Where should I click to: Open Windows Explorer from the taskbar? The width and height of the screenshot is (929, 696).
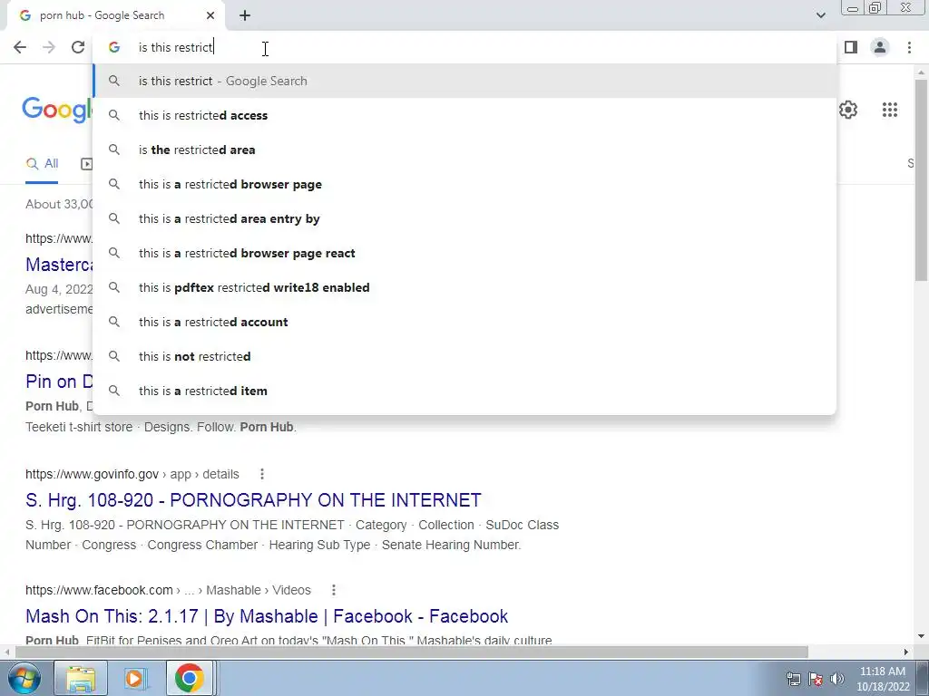click(x=81, y=678)
